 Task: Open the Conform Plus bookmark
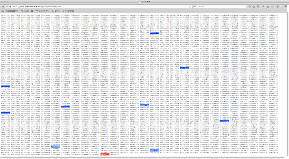42,11
